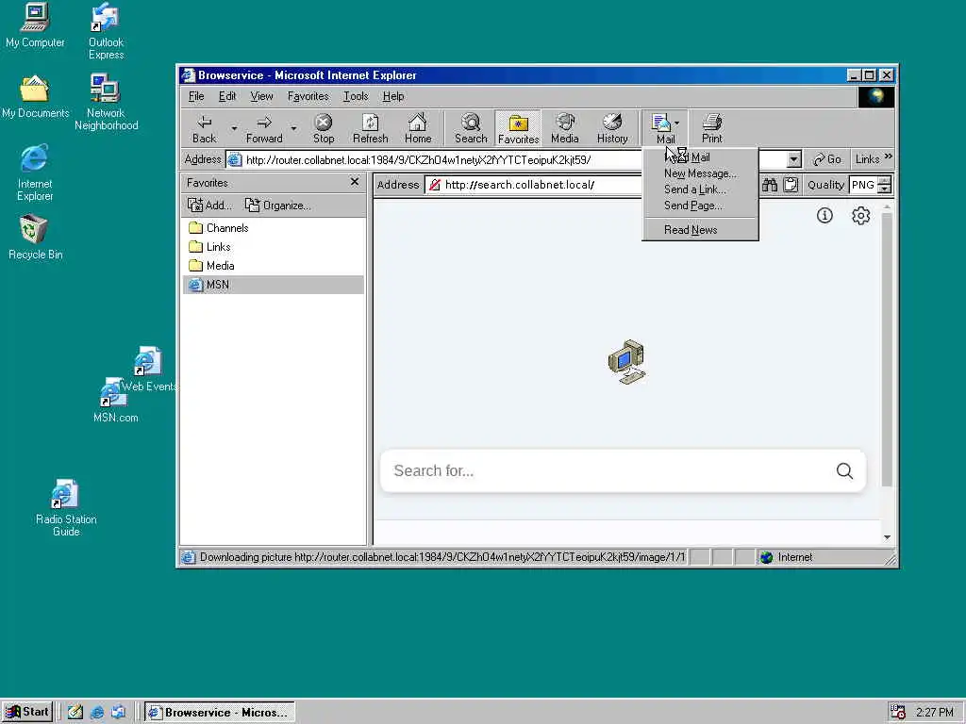Viewport: 966px width, 724px height.
Task: Go back using the Back toolbar button
Action: [x=204, y=128]
